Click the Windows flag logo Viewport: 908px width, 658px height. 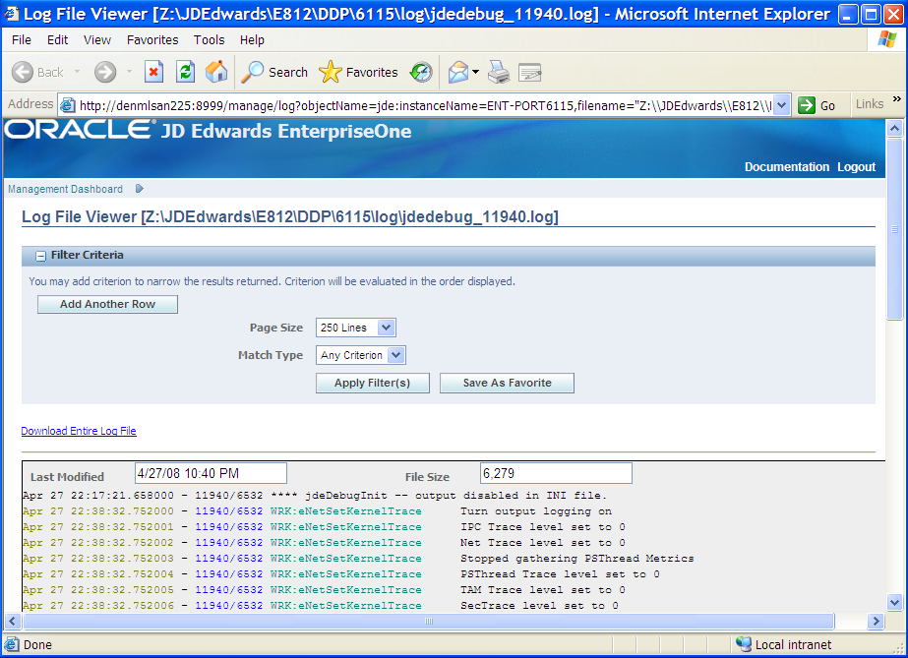coord(886,40)
